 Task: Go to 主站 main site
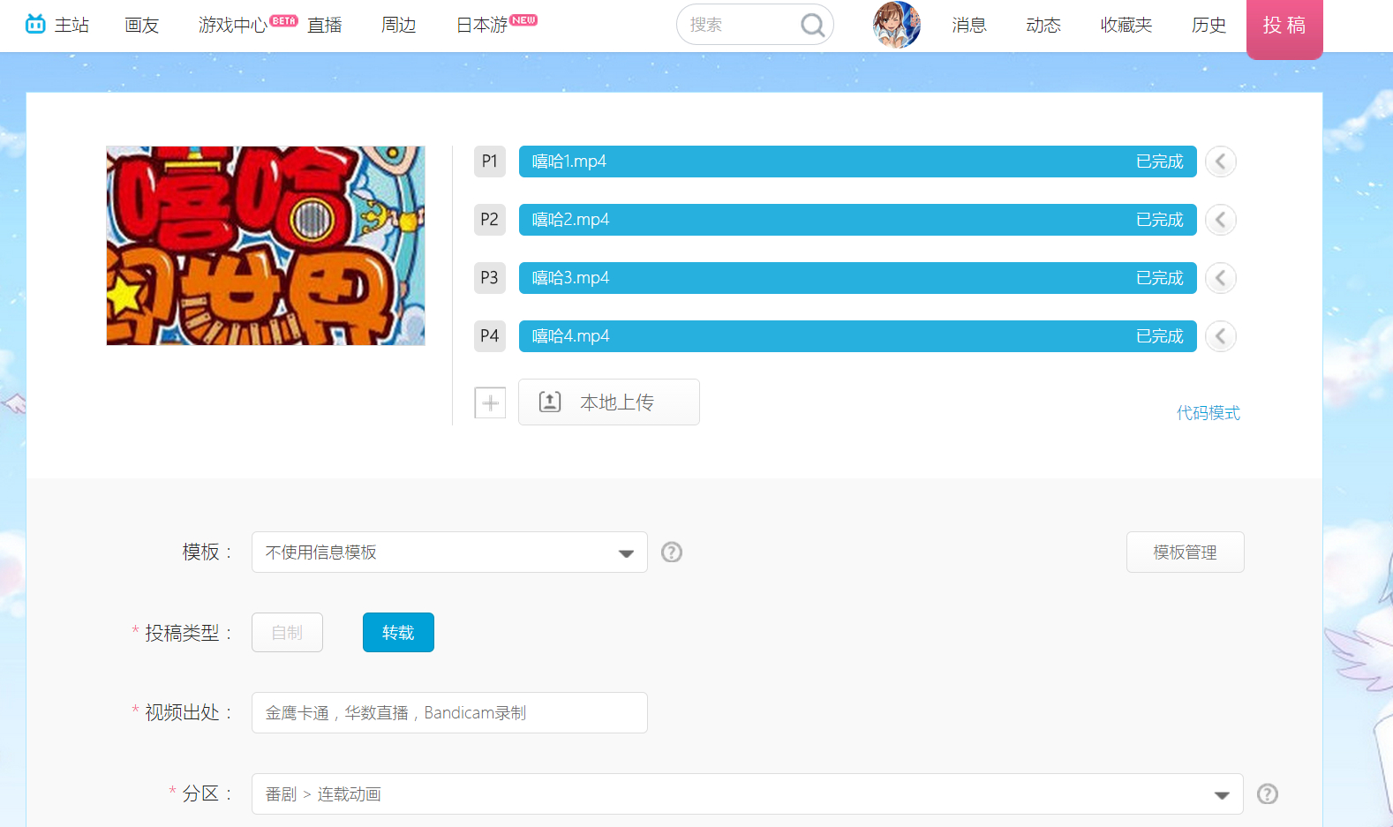(x=72, y=25)
